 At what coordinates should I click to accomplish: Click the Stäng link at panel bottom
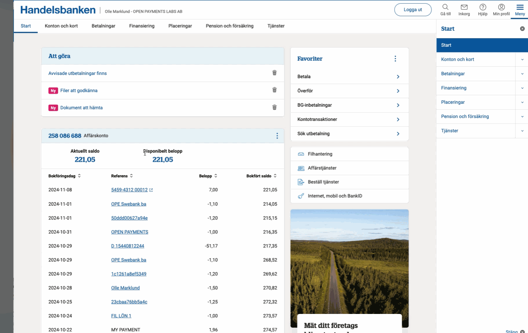click(512, 331)
